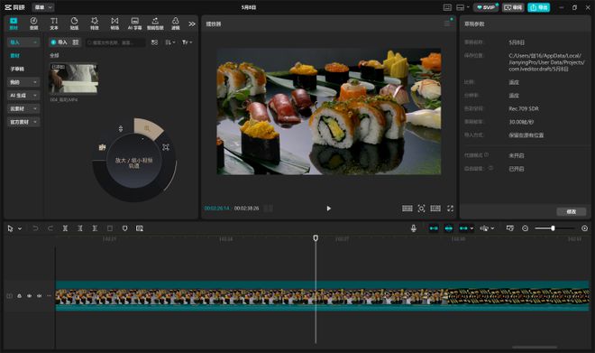Expand the AI generate sidebar section

coord(23,96)
